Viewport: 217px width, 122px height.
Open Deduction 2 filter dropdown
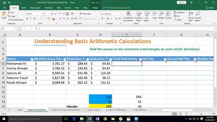[x=110, y=59]
